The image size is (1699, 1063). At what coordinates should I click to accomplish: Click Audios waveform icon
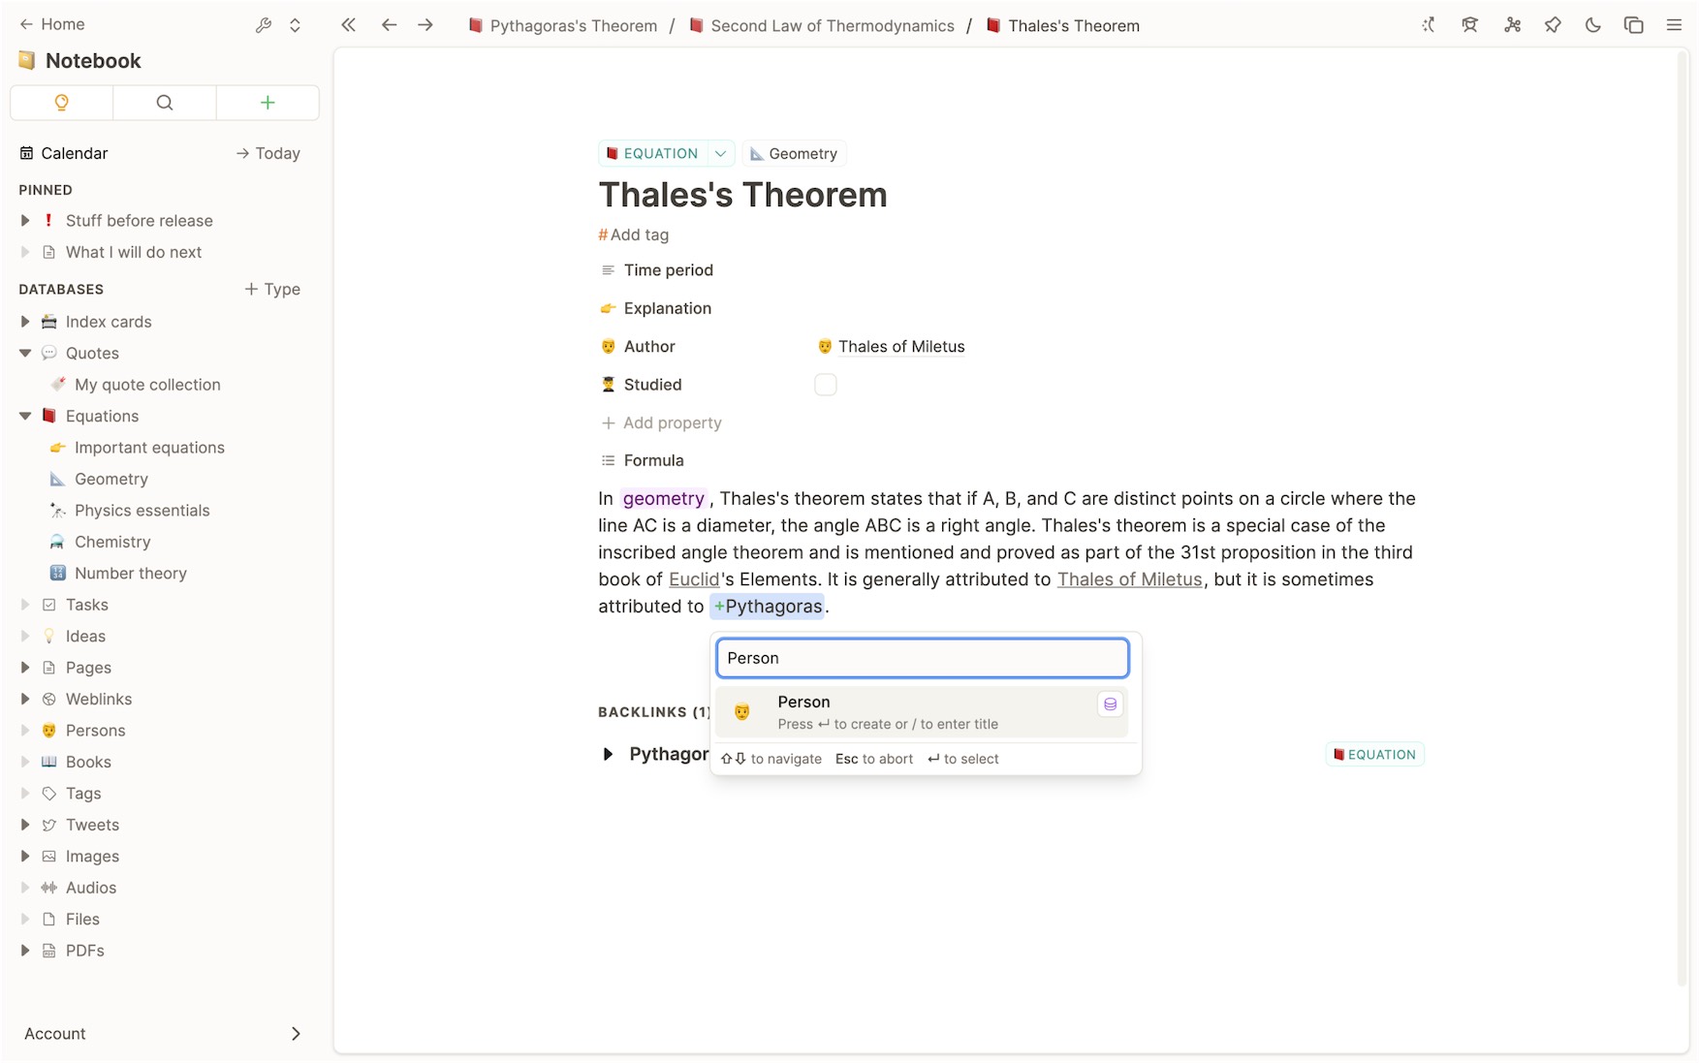tap(49, 888)
